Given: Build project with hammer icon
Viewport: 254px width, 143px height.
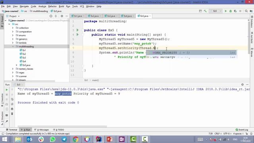Looking at the screenshot, I should coord(205,11).
